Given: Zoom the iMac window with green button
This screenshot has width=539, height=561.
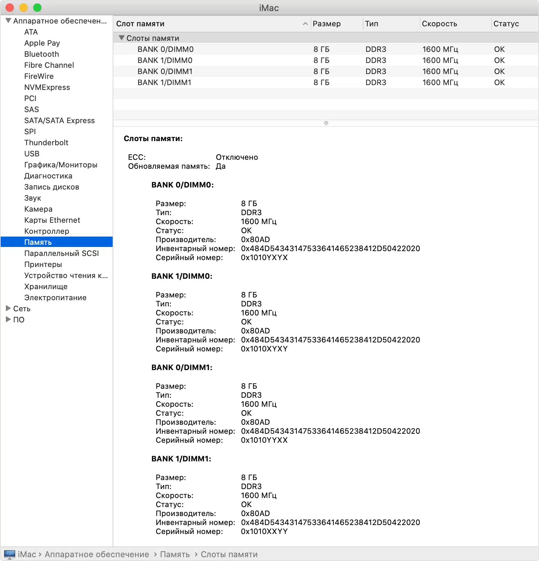Looking at the screenshot, I should (37, 8).
